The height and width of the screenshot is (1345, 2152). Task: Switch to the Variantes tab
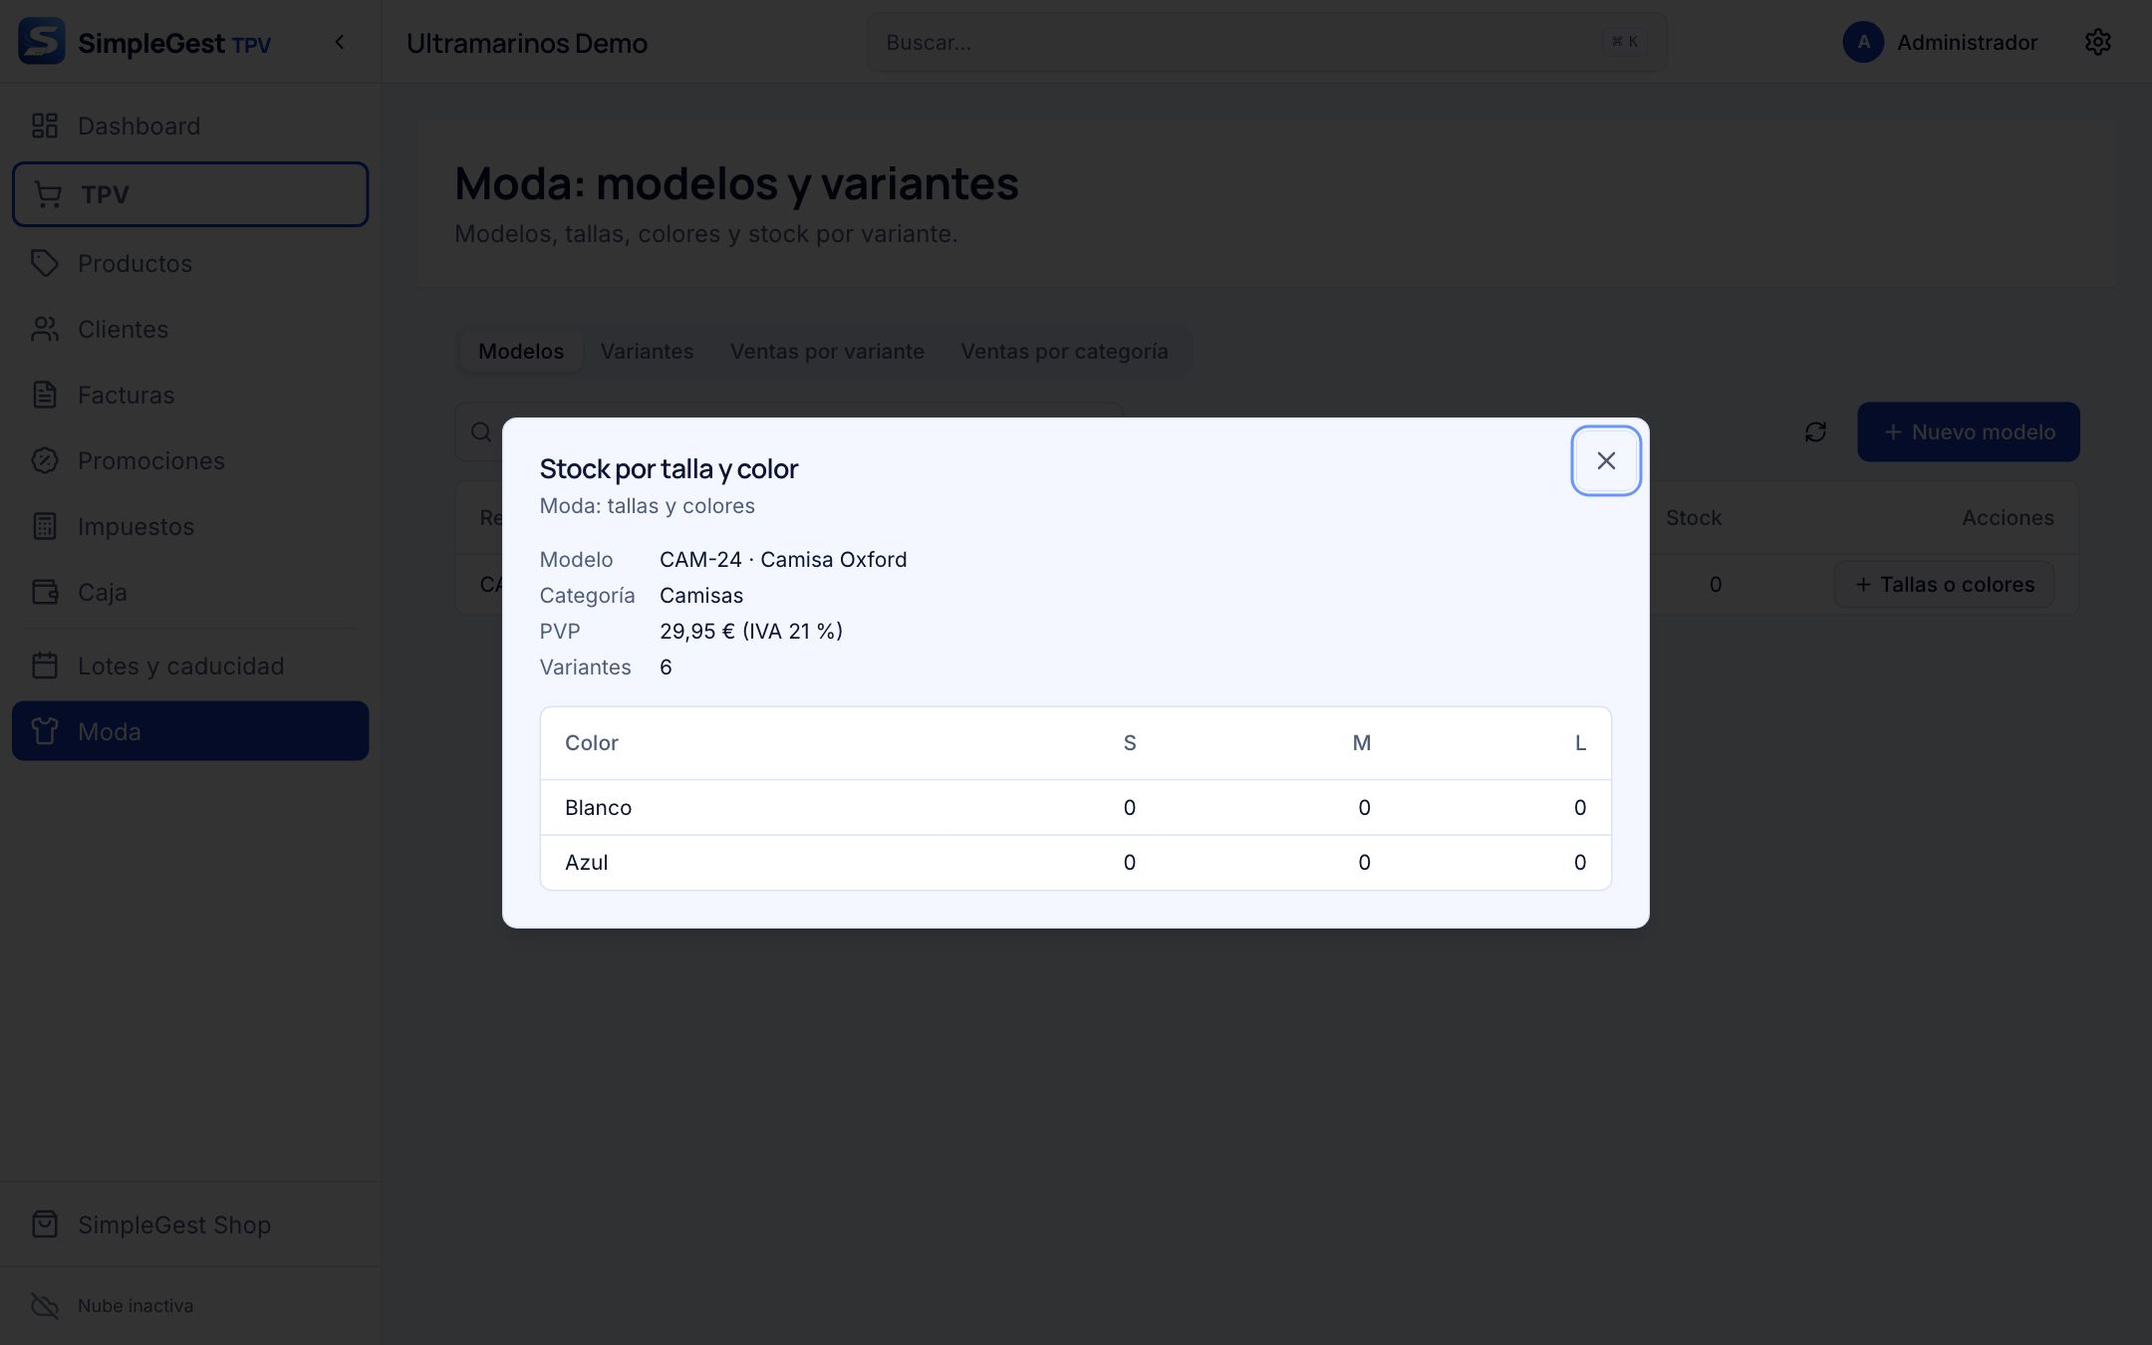[x=647, y=351]
